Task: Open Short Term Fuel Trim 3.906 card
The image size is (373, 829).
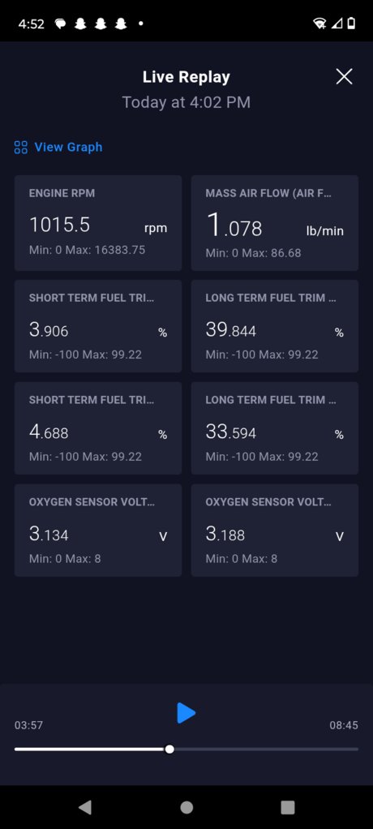Action: (x=98, y=326)
